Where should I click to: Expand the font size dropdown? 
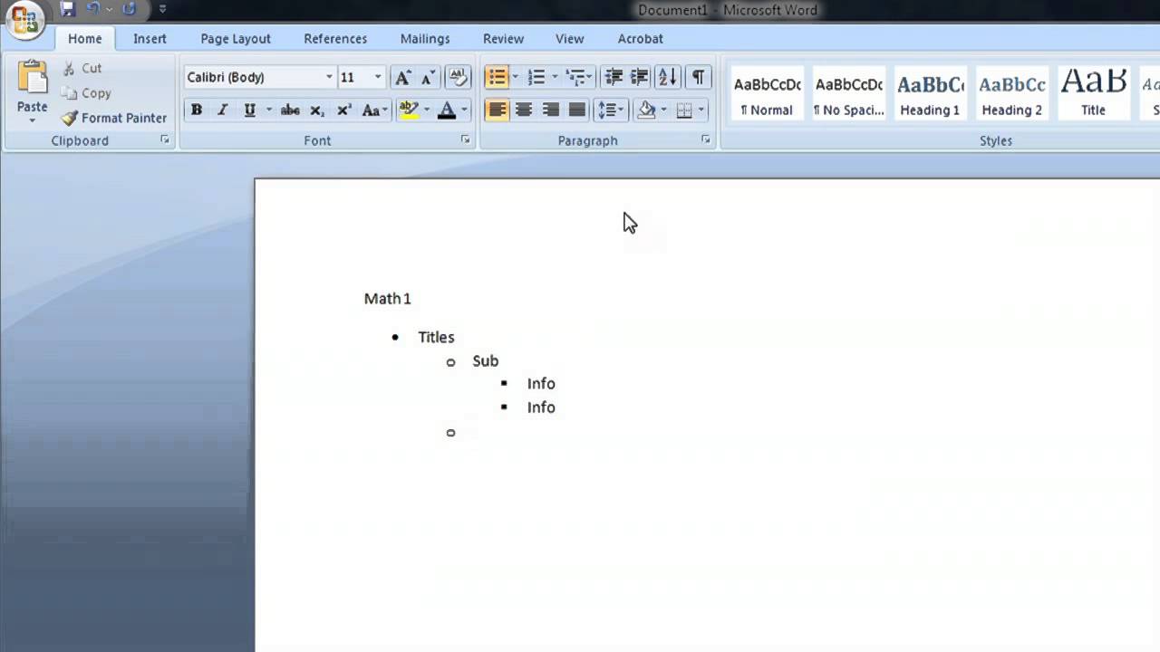pyautogui.click(x=378, y=77)
